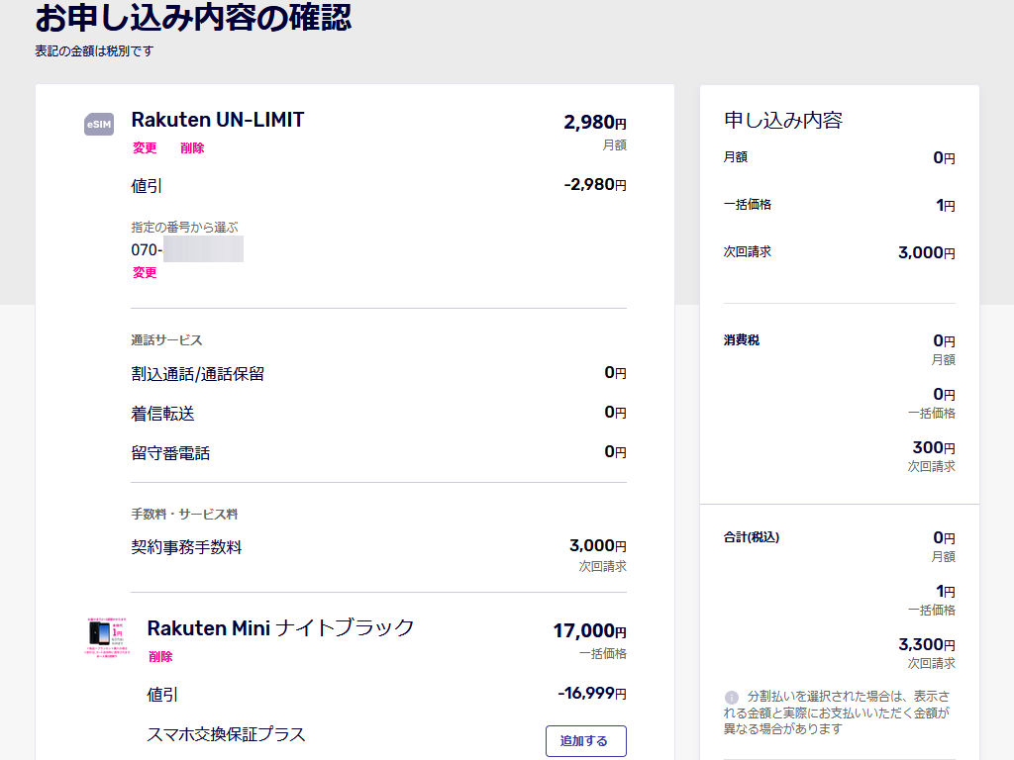Click the 契約事務手数料 row label
Image resolution: width=1014 pixels, height=760 pixels.
tap(186, 547)
